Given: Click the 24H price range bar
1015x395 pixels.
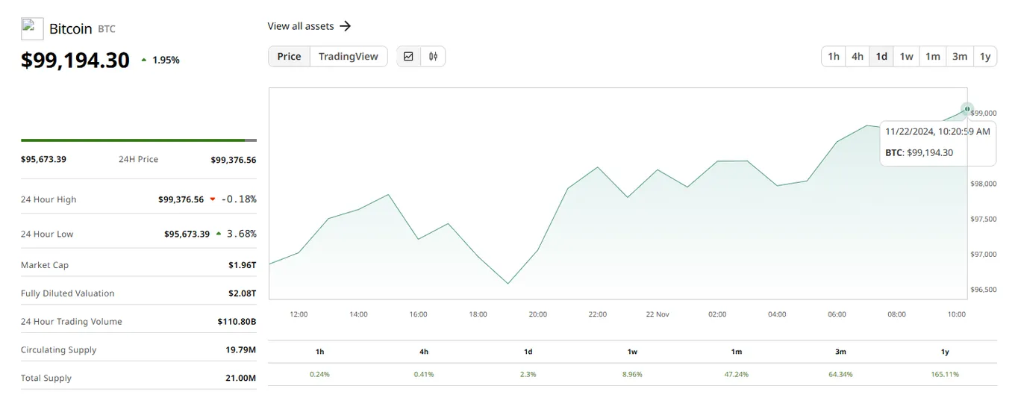Looking at the screenshot, I should pyautogui.click(x=139, y=140).
